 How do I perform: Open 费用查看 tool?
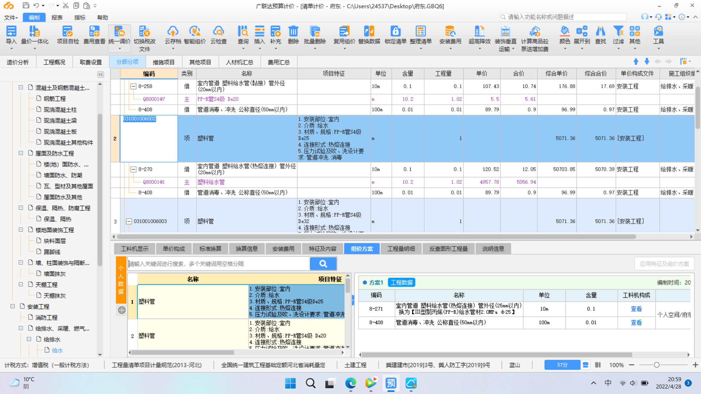(x=94, y=35)
